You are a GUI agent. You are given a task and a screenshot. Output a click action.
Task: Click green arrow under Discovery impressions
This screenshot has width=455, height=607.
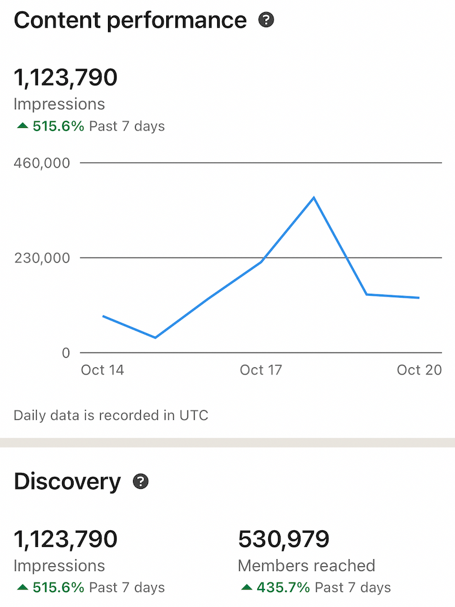22,588
